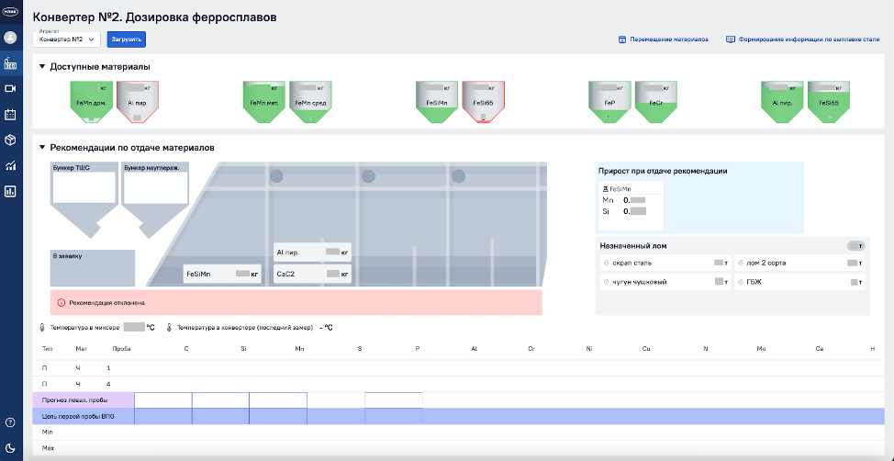Open the video camera section in sidebar

click(x=11, y=89)
